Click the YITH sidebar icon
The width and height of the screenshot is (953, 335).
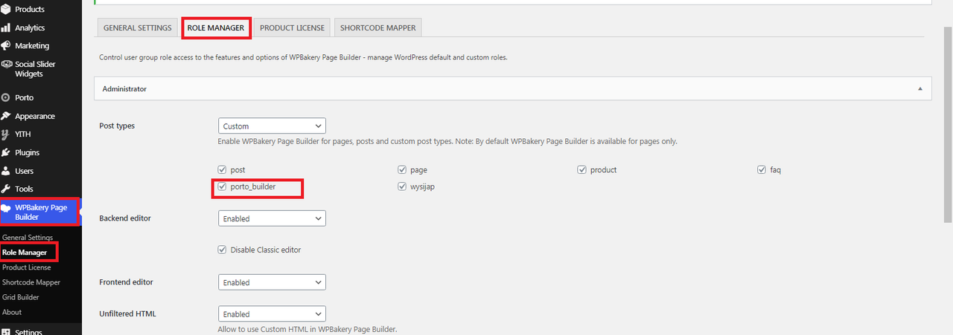[6, 134]
